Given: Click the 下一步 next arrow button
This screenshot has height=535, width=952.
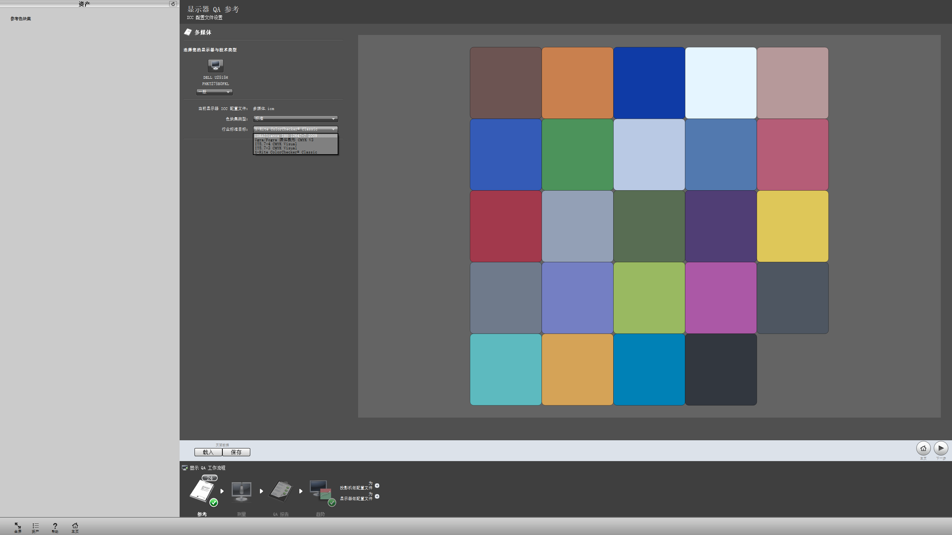Looking at the screenshot, I should pyautogui.click(x=940, y=448).
